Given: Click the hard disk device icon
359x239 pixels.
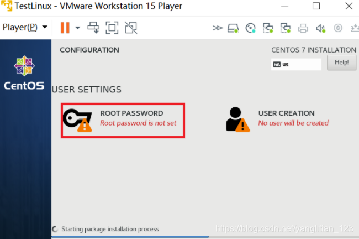Looking at the screenshot, I should [x=233, y=28].
